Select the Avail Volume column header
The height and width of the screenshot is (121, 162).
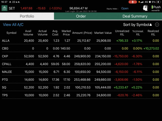(x=28, y=33)
